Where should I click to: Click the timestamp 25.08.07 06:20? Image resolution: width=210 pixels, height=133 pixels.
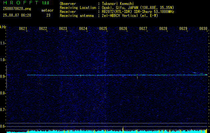pos(17,15)
